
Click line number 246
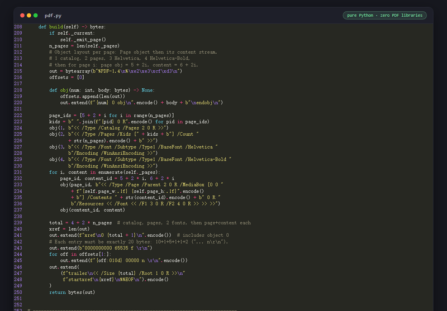click(18, 267)
